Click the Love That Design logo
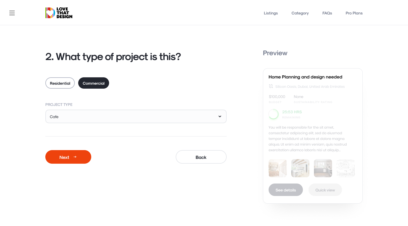Image resolution: width=408 pixels, height=226 pixels. coord(59,13)
